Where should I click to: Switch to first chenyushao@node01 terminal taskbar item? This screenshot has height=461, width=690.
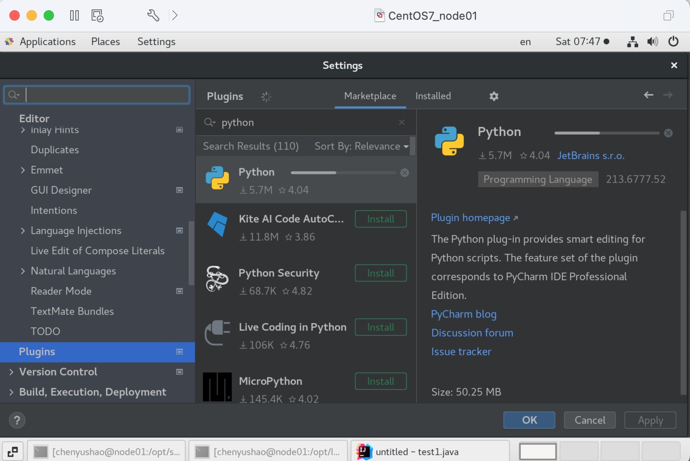tap(107, 452)
